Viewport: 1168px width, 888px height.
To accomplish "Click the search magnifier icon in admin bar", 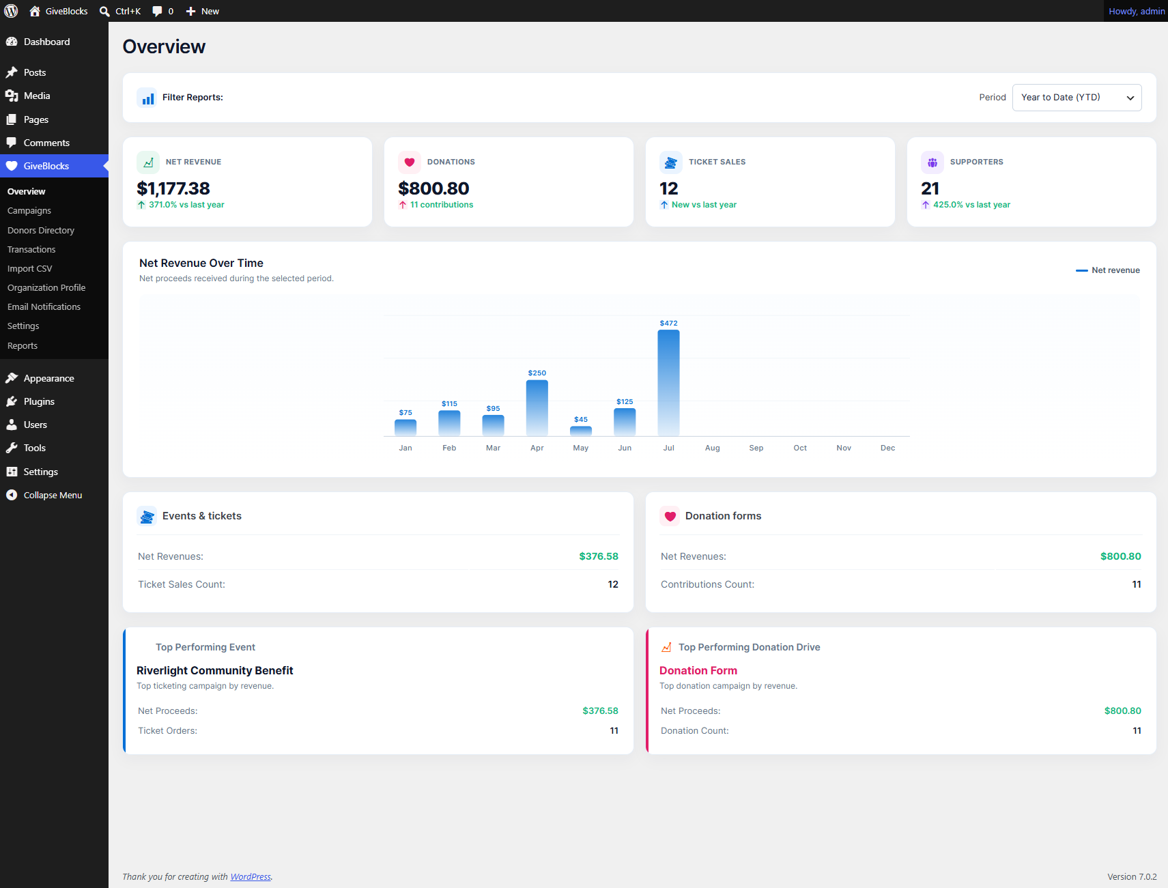I will click(104, 11).
